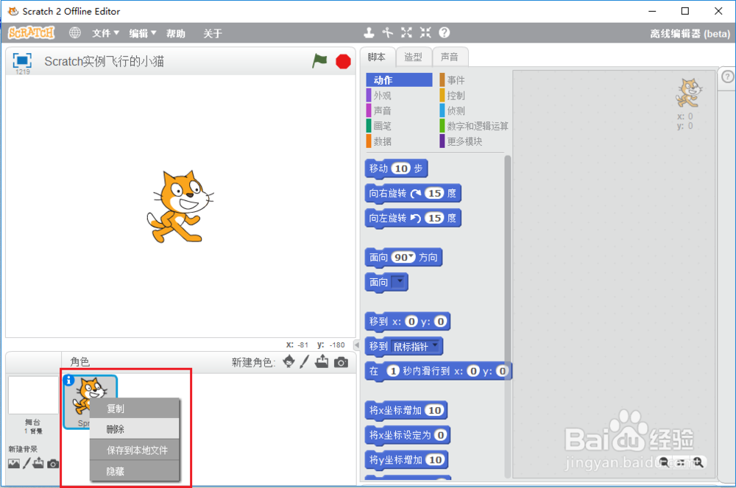Image resolution: width=736 pixels, height=488 pixels.
Task: Choose 隐藏 from the context menu
Action: (135, 470)
